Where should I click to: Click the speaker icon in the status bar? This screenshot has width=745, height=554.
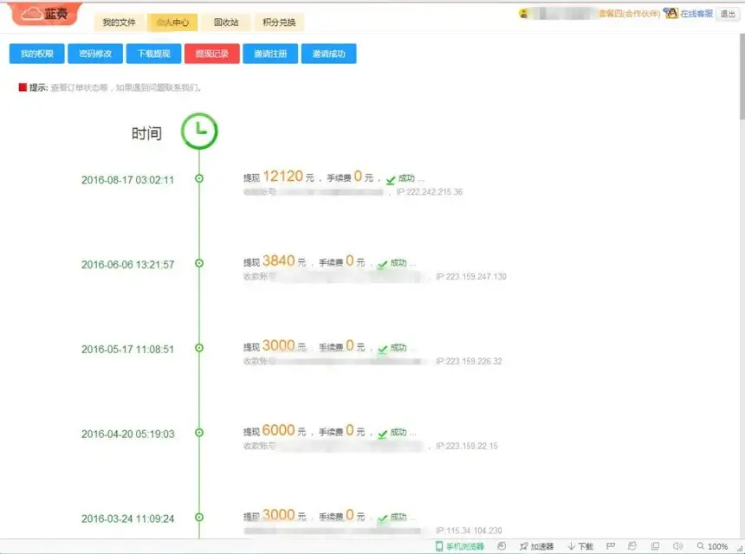[676, 545]
